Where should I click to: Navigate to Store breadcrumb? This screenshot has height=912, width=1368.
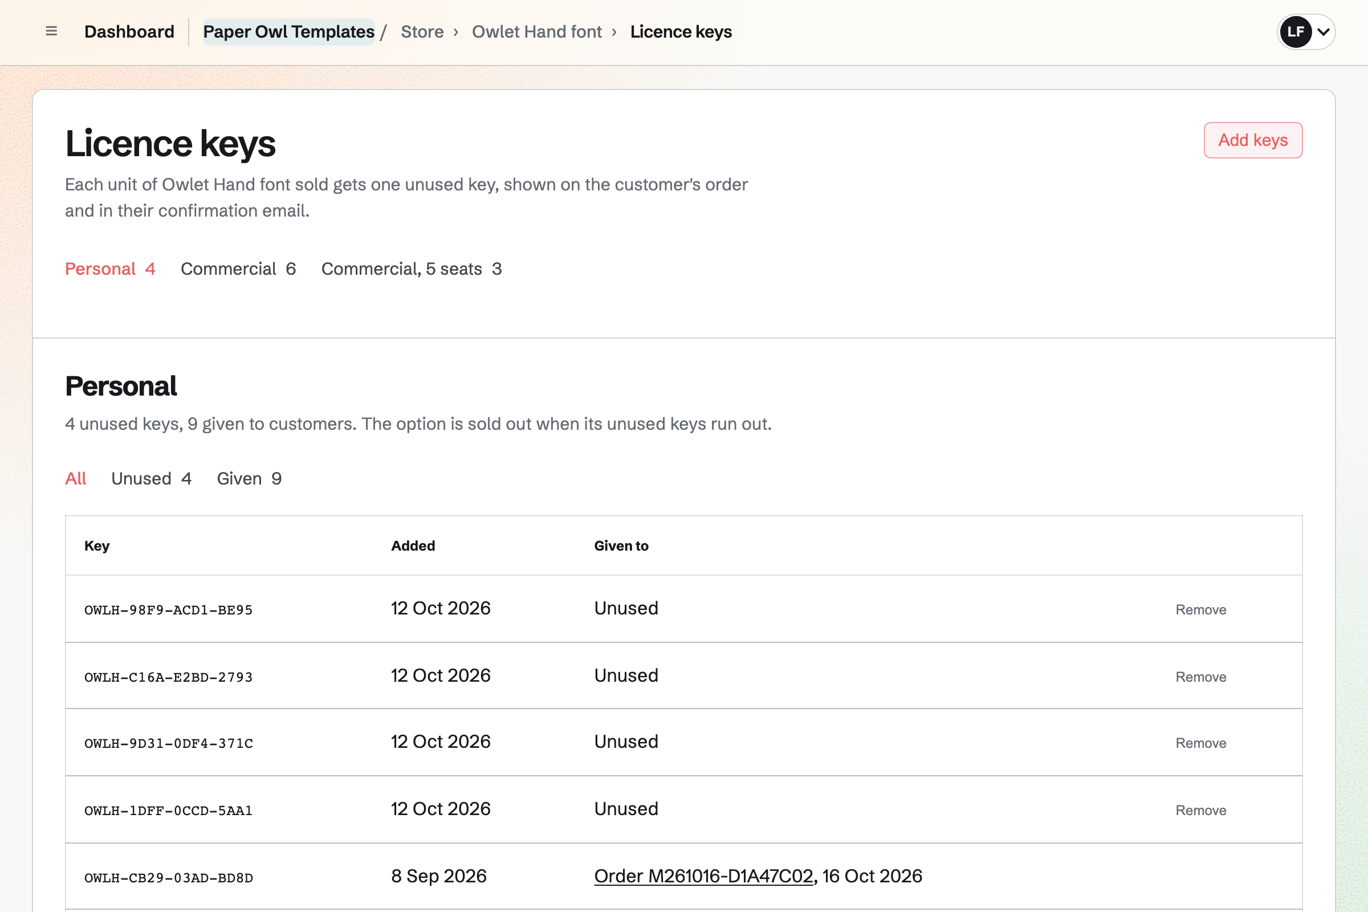422,31
